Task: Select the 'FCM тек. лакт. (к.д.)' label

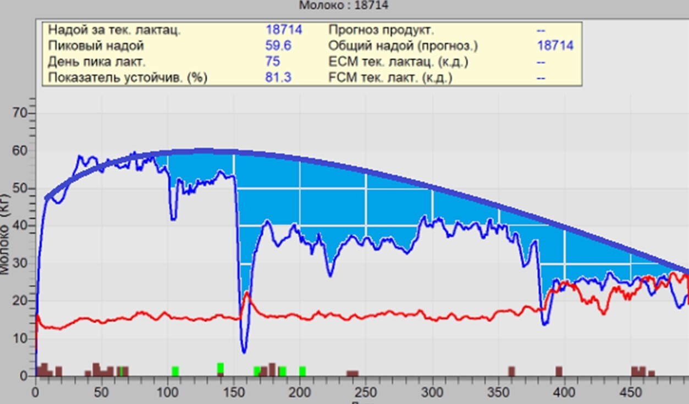Action: click(390, 78)
